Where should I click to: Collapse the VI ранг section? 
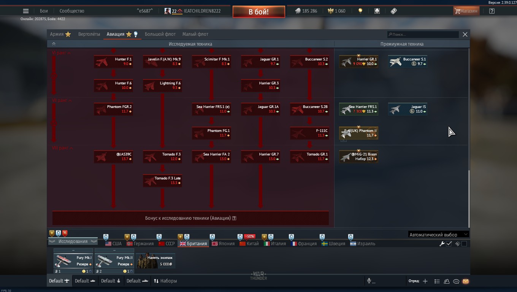[61, 53]
